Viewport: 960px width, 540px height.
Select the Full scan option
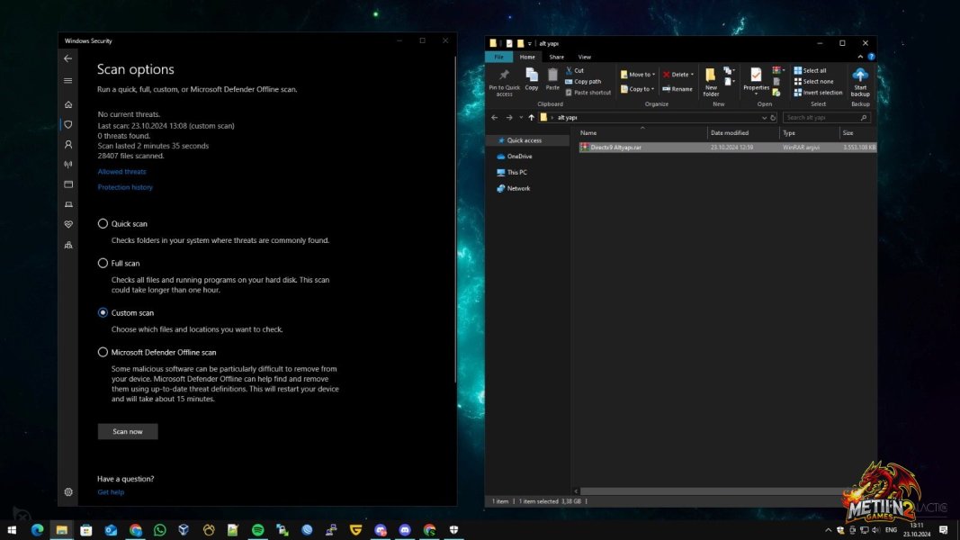click(x=103, y=264)
